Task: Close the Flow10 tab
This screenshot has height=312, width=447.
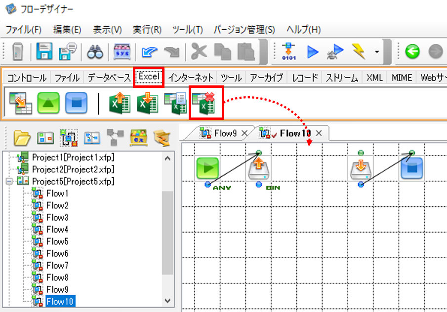Action: coord(319,133)
